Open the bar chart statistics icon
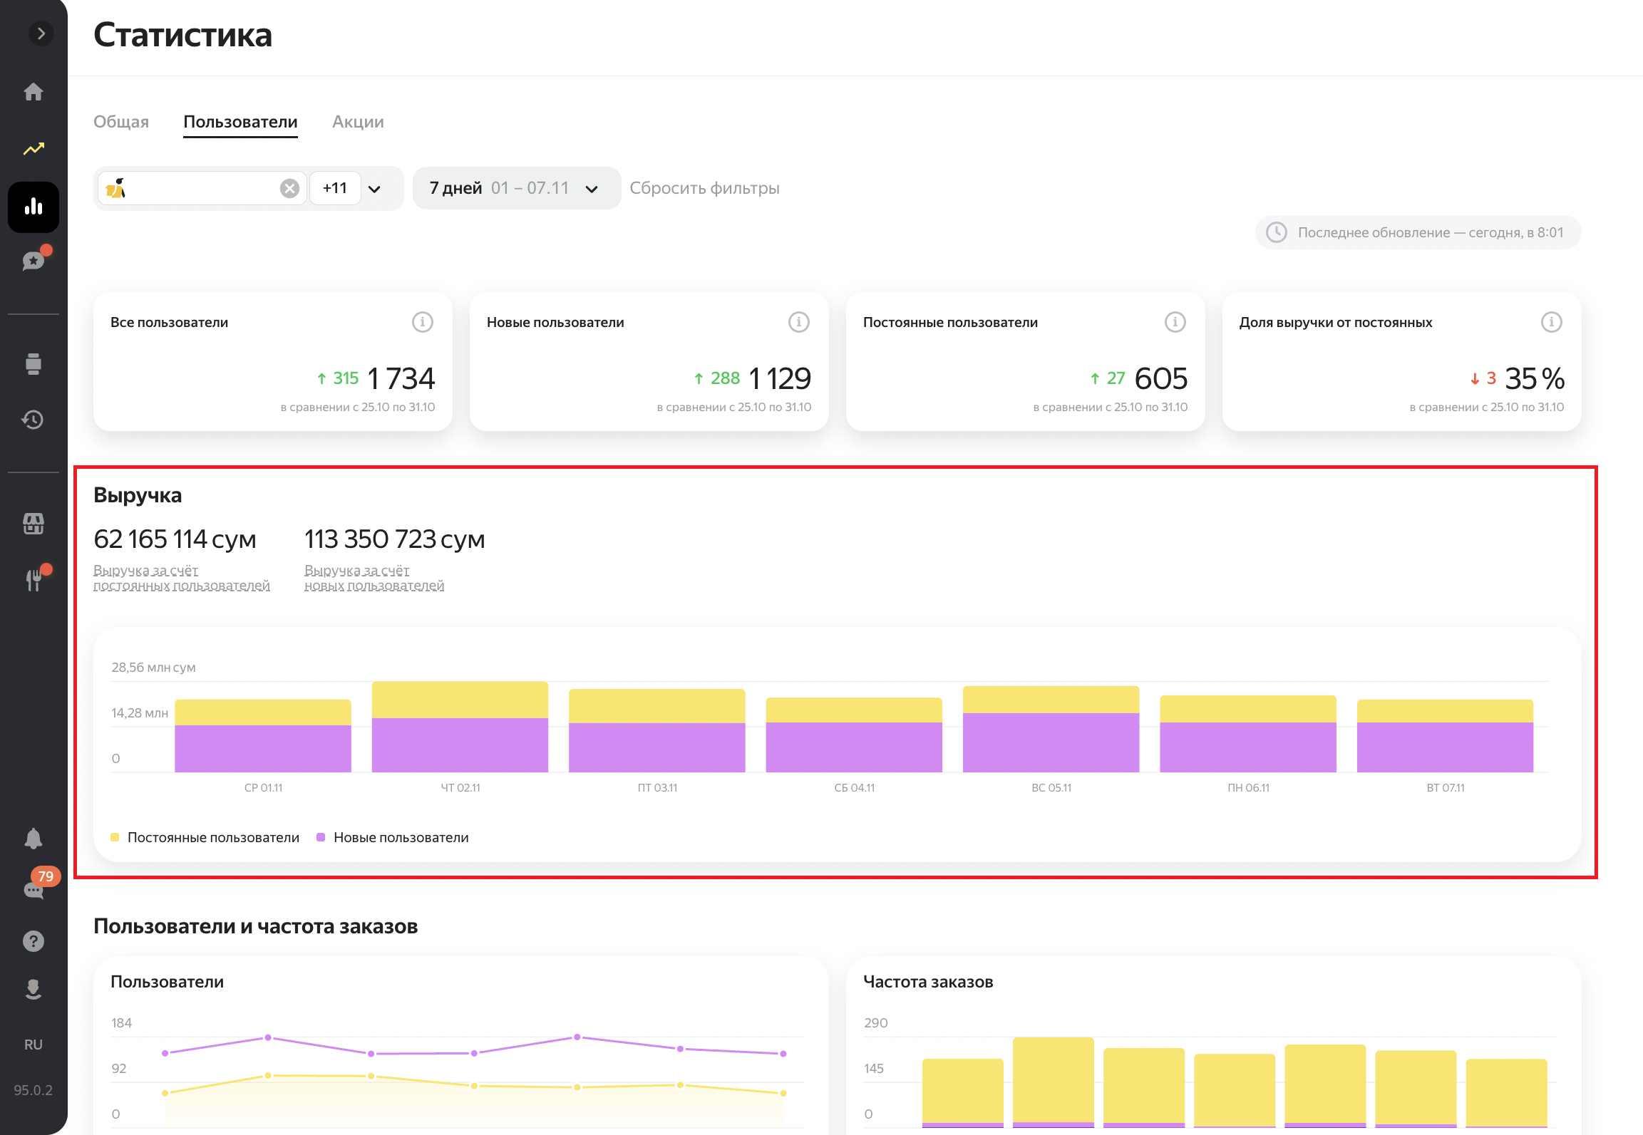This screenshot has width=1643, height=1135. (34, 207)
